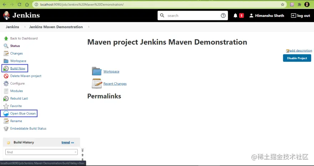This screenshot has height=166, width=314.
Task: Open the search help question mark icon
Action: 223,16
